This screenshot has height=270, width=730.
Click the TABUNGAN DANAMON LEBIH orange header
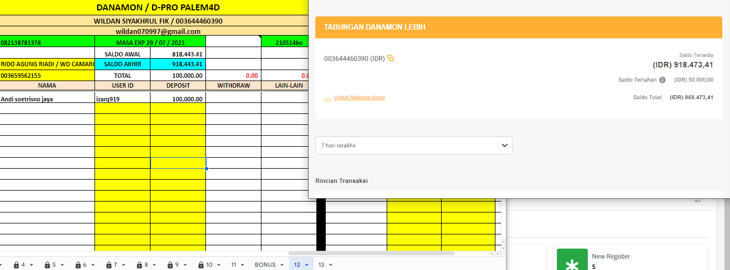[x=519, y=27]
